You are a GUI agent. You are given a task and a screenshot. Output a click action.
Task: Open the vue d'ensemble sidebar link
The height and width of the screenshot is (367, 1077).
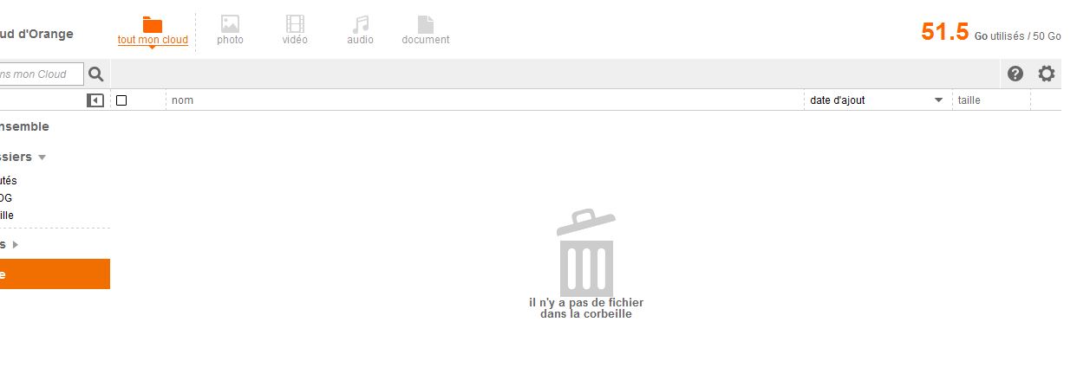(x=24, y=126)
